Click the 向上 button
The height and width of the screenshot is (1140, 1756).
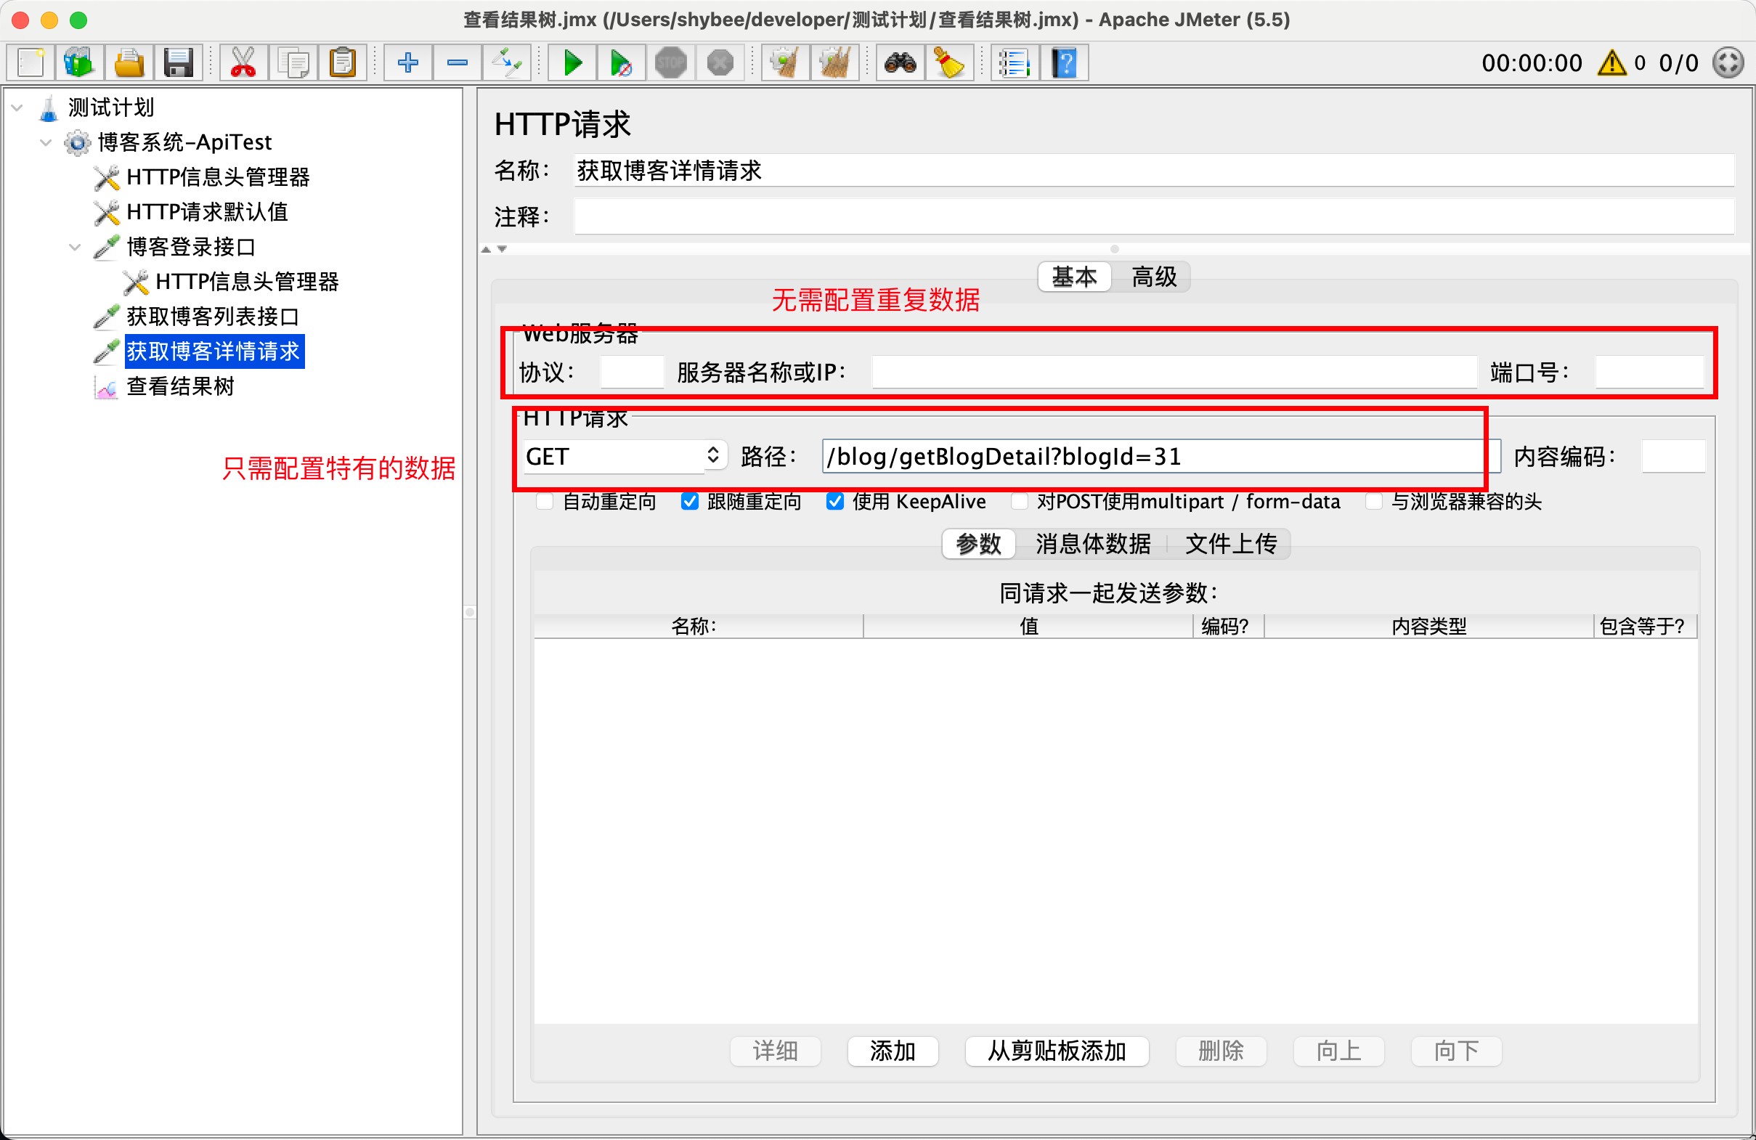1338,1051
